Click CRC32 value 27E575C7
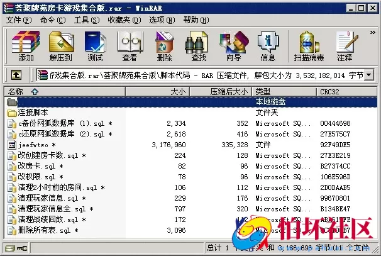381x256 pixels. 335,134
